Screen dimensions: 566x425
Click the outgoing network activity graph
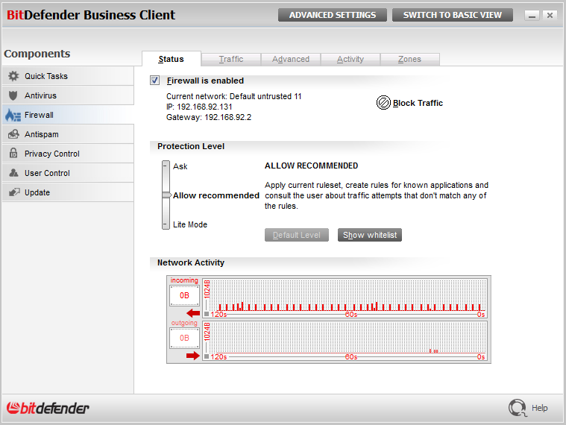tap(345, 341)
